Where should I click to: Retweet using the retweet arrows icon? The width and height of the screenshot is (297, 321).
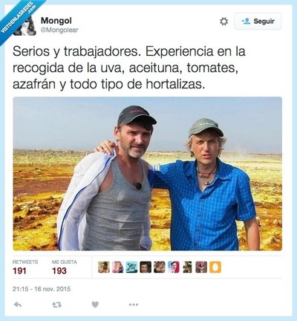(x=57, y=305)
